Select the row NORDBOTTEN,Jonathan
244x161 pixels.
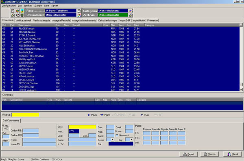click(121, 56)
